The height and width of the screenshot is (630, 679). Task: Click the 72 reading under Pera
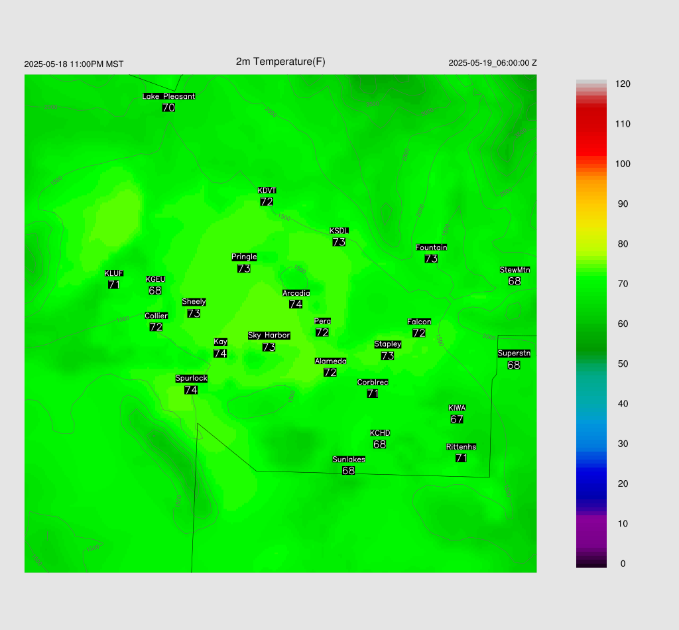[x=322, y=332]
